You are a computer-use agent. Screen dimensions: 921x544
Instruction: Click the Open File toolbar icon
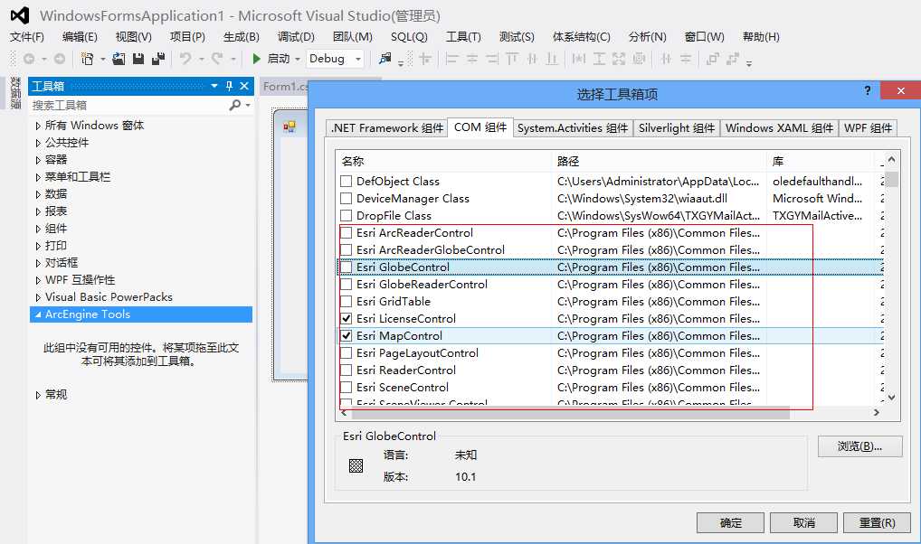click(x=119, y=59)
